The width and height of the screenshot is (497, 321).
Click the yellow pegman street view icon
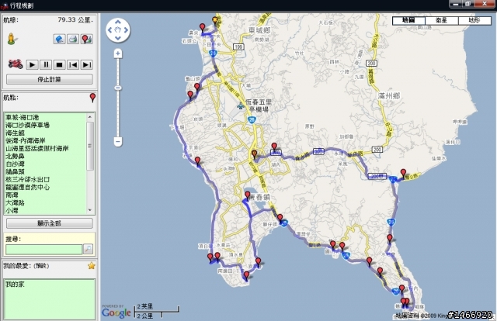12,39
